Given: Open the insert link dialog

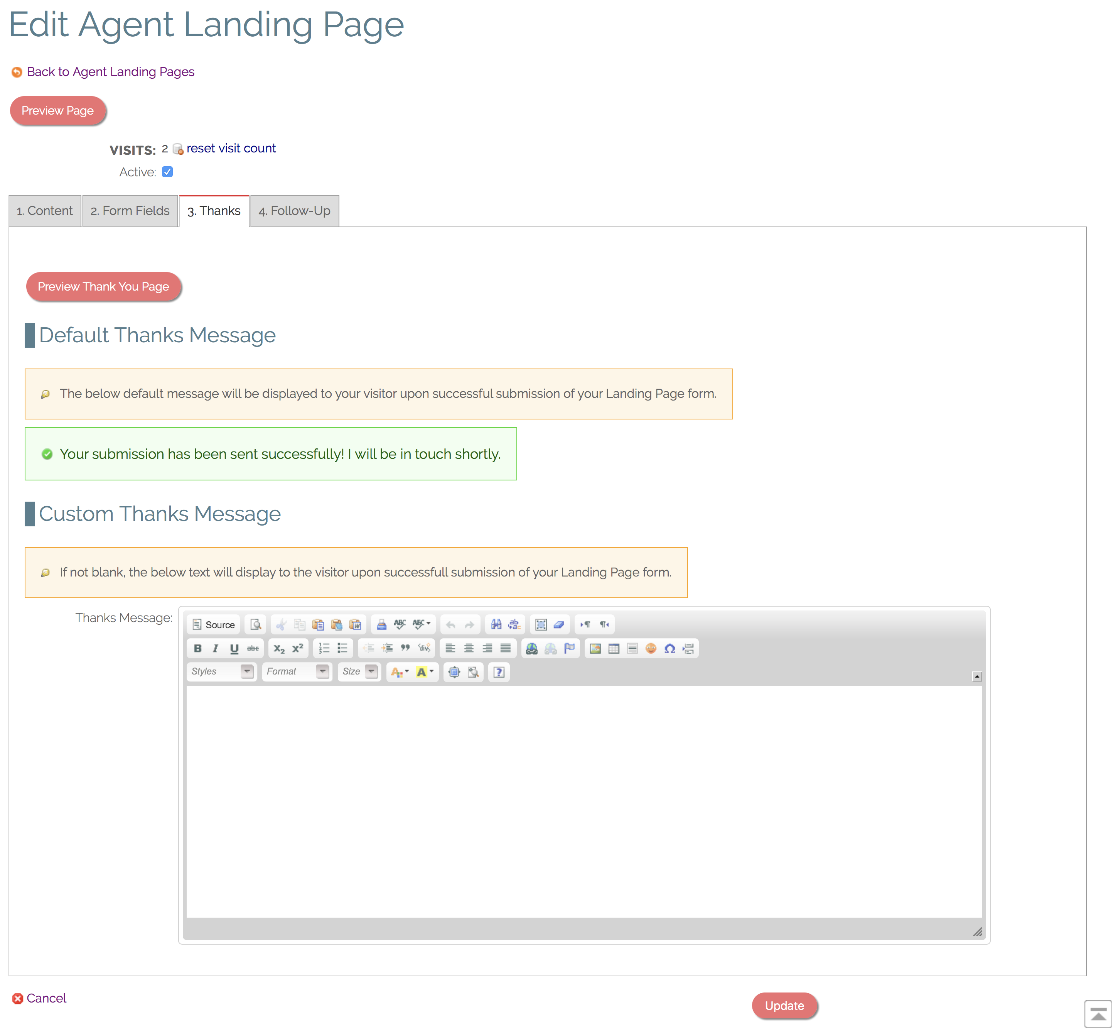Looking at the screenshot, I should 531,648.
